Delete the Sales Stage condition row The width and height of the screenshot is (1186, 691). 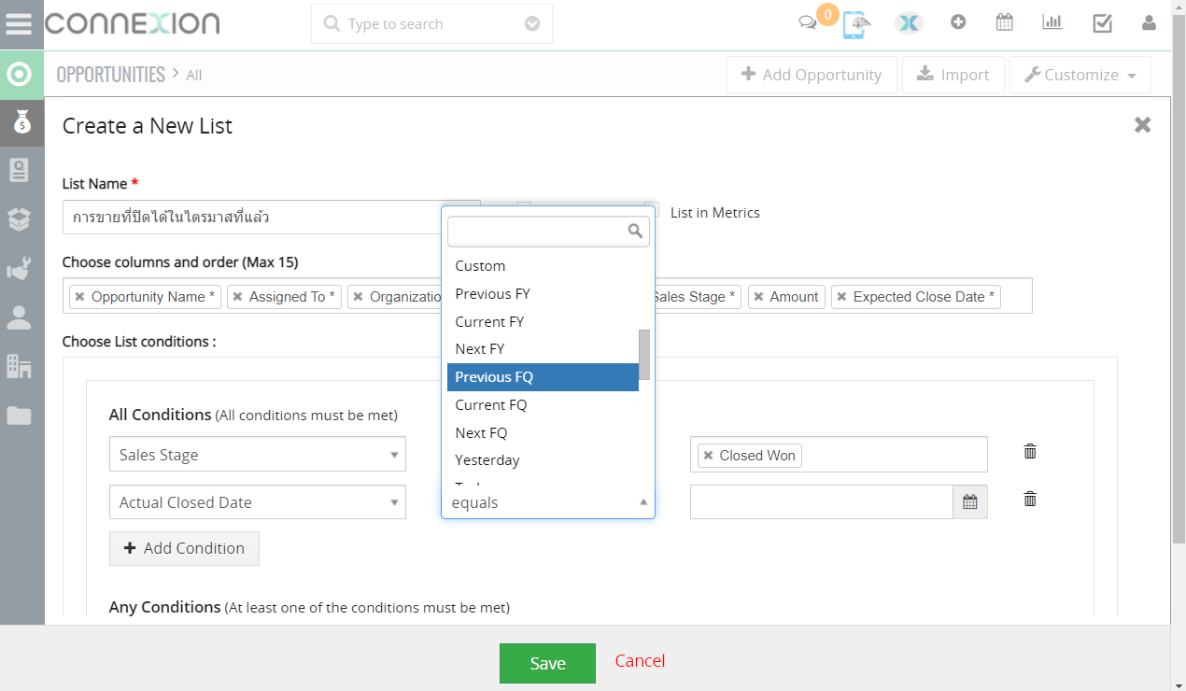pyautogui.click(x=1030, y=452)
